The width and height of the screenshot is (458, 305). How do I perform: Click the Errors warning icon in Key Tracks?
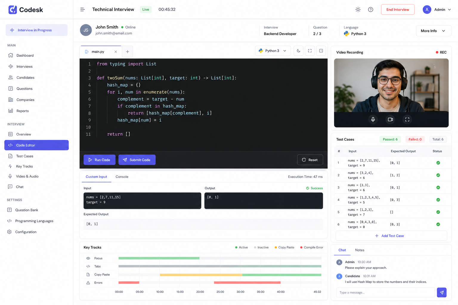tap(88, 283)
